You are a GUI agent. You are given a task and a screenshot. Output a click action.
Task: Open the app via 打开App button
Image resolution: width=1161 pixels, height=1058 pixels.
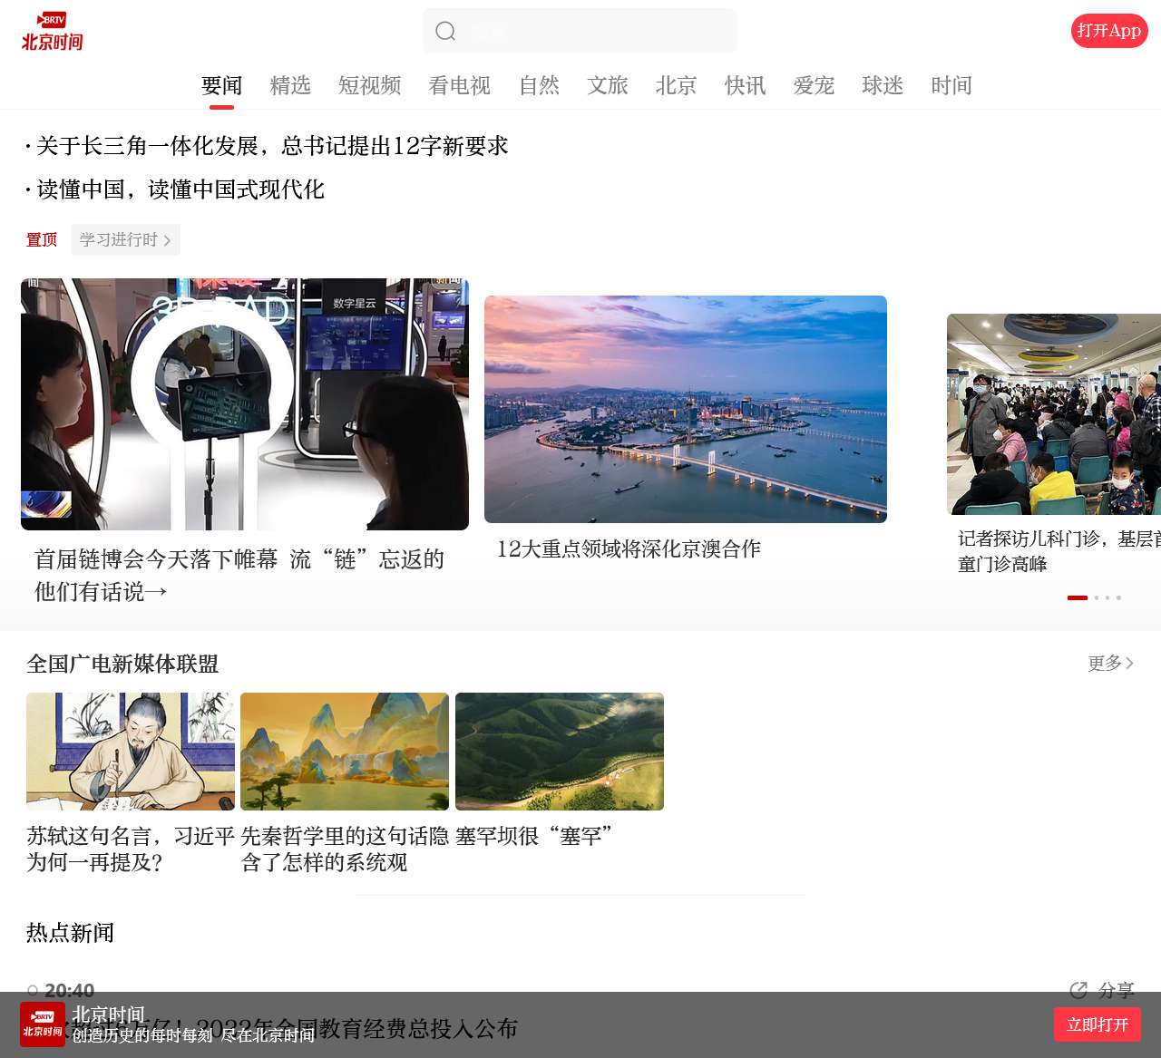click(1109, 31)
